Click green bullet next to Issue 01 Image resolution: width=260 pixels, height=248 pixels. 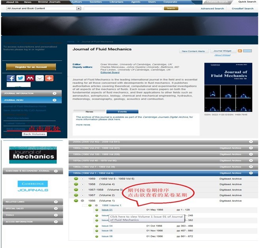pyautogui.click(x=97, y=210)
